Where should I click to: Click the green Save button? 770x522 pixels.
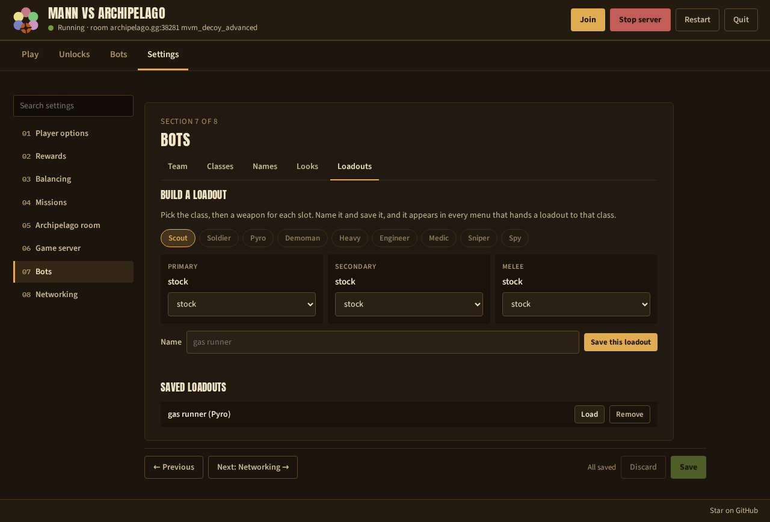[x=688, y=467]
